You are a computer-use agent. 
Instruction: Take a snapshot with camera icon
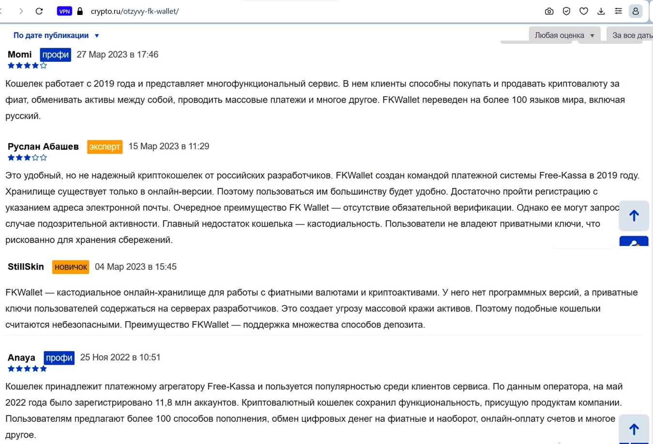(x=549, y=11)
